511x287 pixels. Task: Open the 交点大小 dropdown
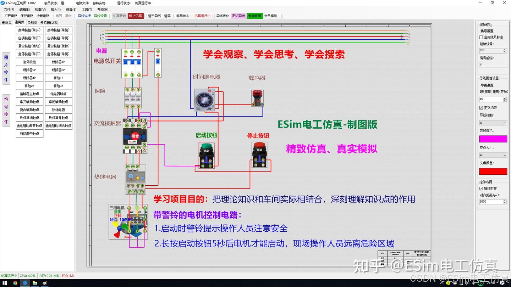[493, 155]
